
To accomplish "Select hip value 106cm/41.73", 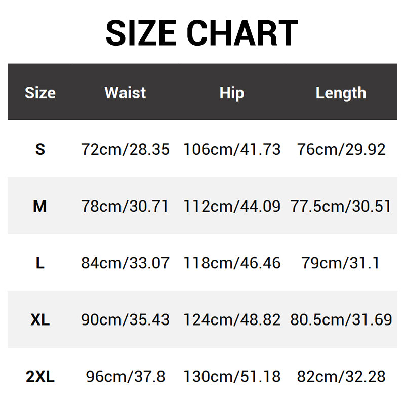I will pyautogui.click(x=232, y=149).
